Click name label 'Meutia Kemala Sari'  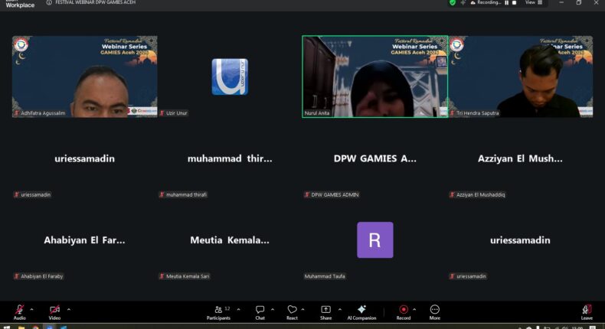(188, 276)
